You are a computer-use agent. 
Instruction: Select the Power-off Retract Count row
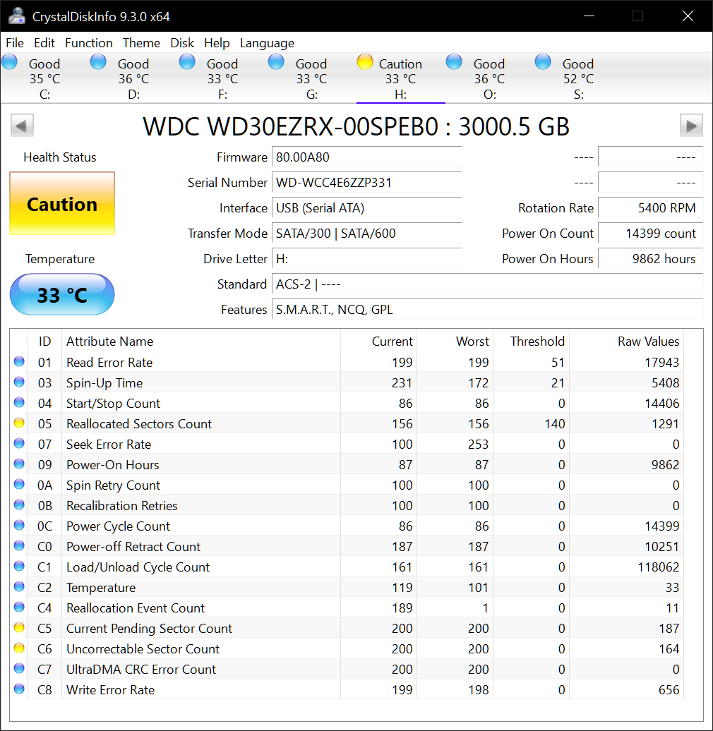pyautogui.click(x=347, y=546)
